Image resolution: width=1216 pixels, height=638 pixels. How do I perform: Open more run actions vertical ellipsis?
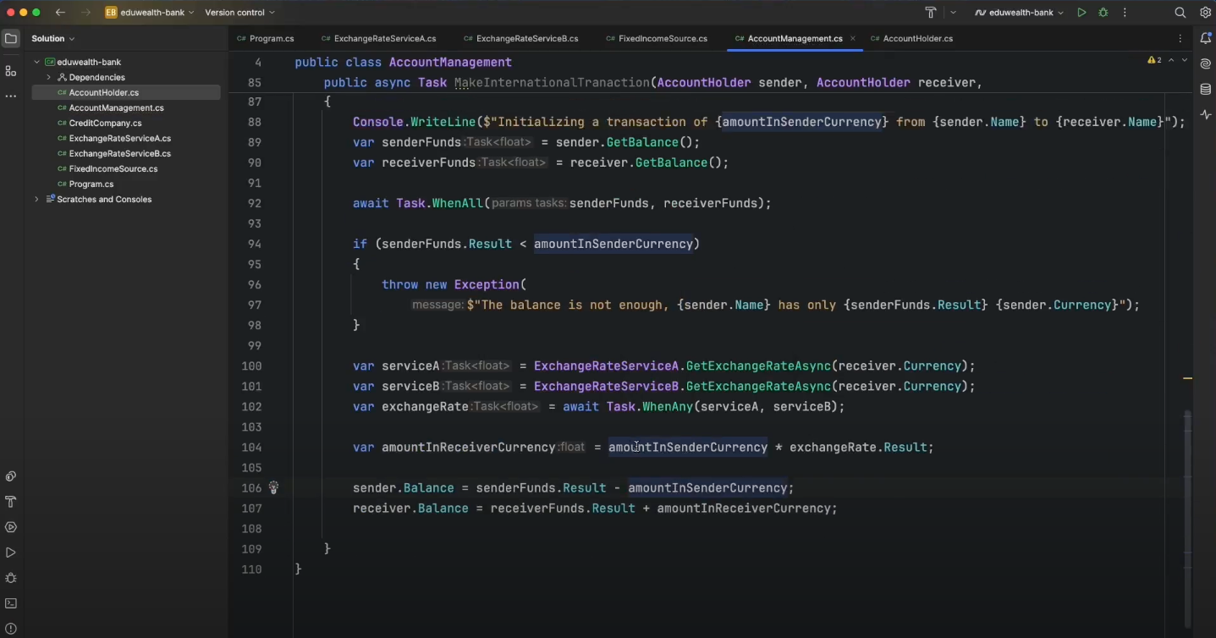(1125, 13)
